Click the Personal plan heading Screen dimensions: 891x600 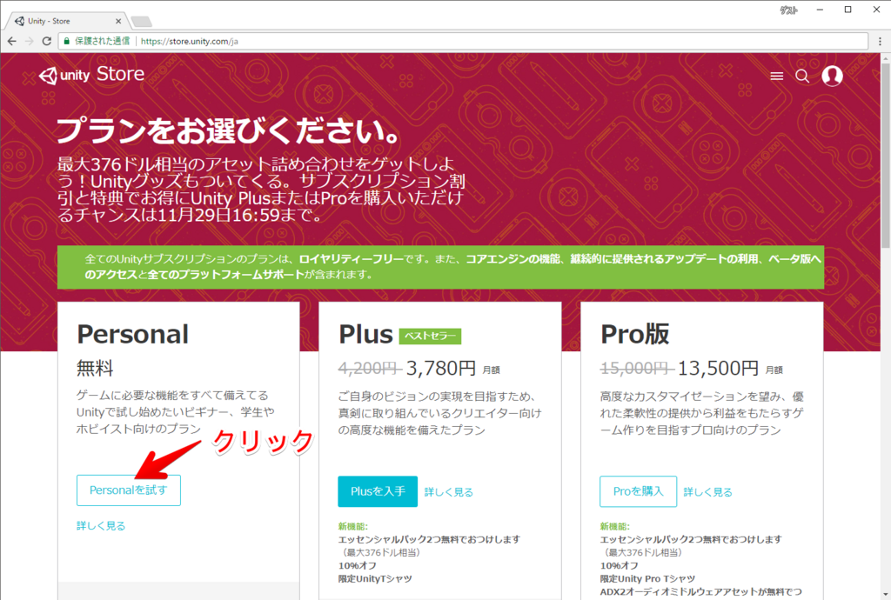tap(133, 334)
